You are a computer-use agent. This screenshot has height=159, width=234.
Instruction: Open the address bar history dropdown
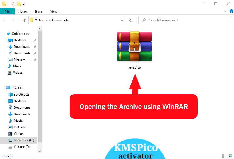[122, 20]
